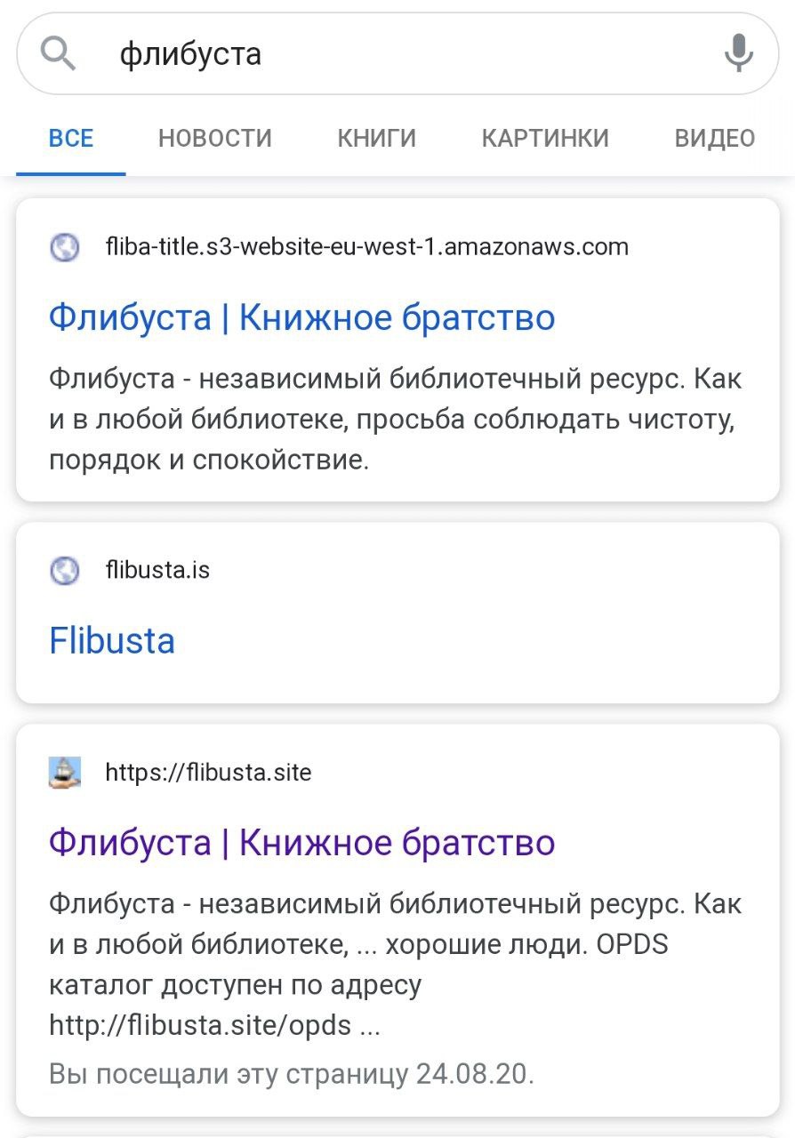This screenshot has width=795, height=1138.
Task: Activate voice search microphone icon
Action: (738, 53)
